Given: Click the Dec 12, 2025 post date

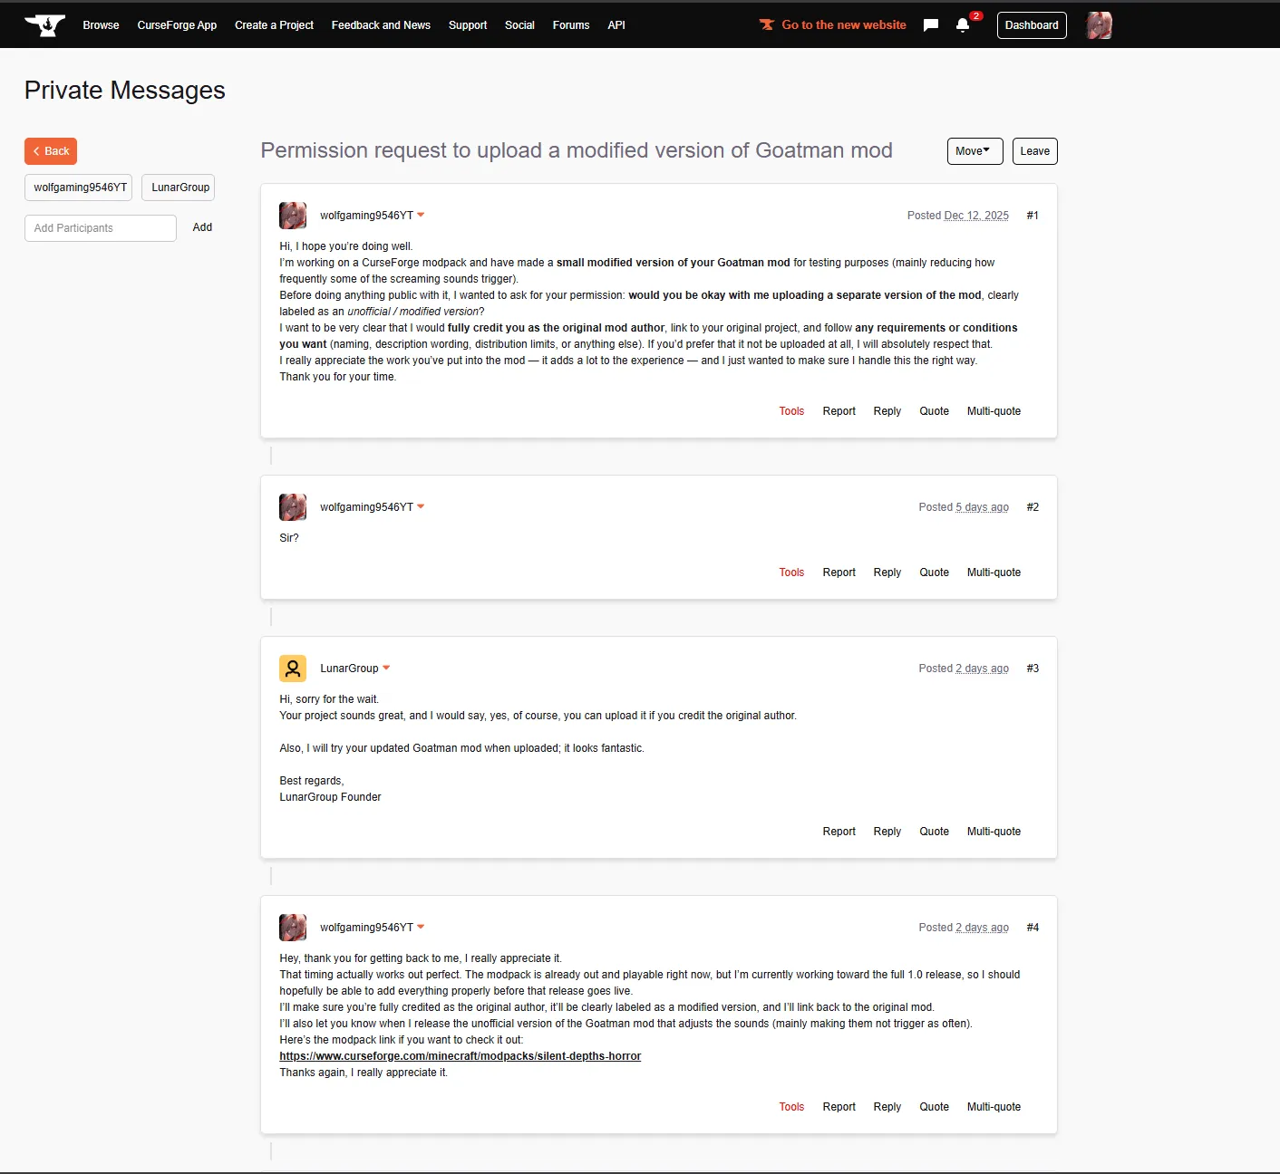Looking at the screenshot, I should (x=976, y=216).
